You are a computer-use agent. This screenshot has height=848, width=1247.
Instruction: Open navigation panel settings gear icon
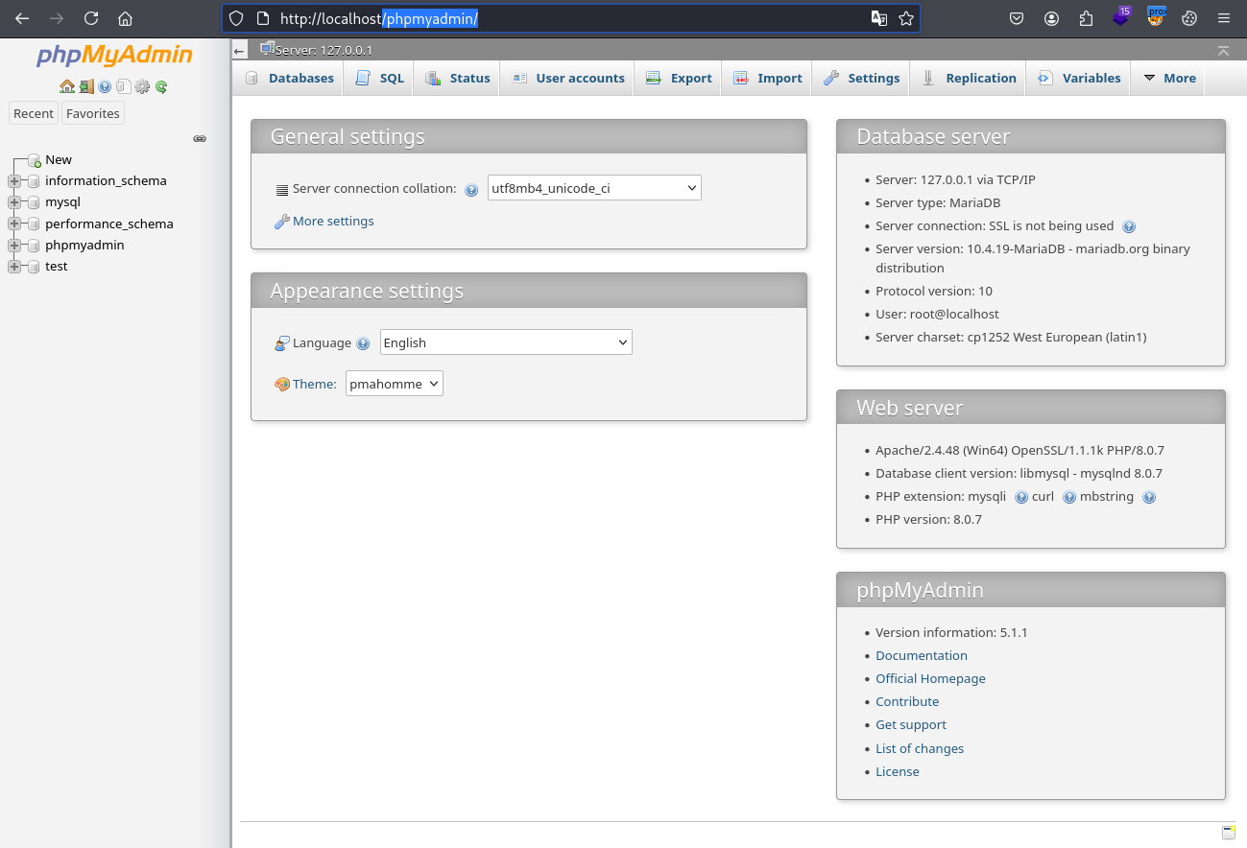click(142, 86)
